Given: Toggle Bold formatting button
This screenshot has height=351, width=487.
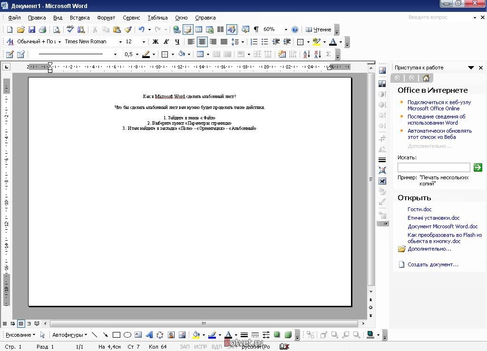Looking at the screenshot, I should point(155,42).
